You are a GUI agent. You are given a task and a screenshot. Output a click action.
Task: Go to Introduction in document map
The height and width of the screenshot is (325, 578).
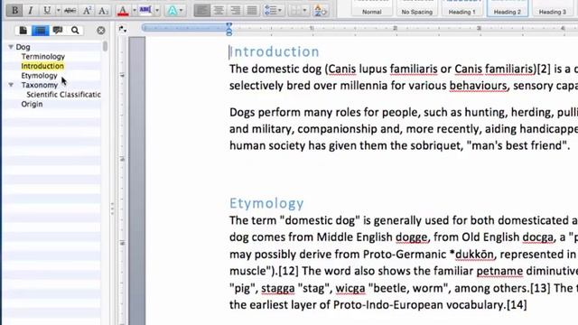[42, 66]
